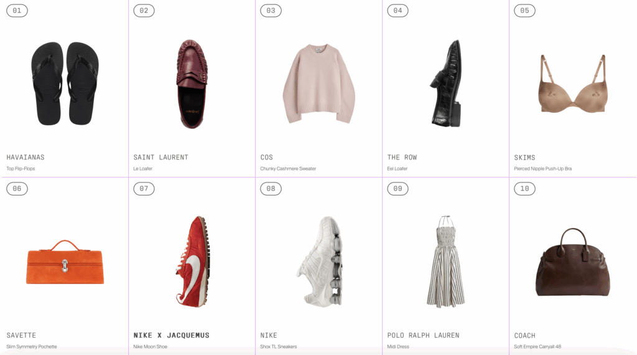
Task: Select the rank badge 01
Action: click(x=17, y=11)
